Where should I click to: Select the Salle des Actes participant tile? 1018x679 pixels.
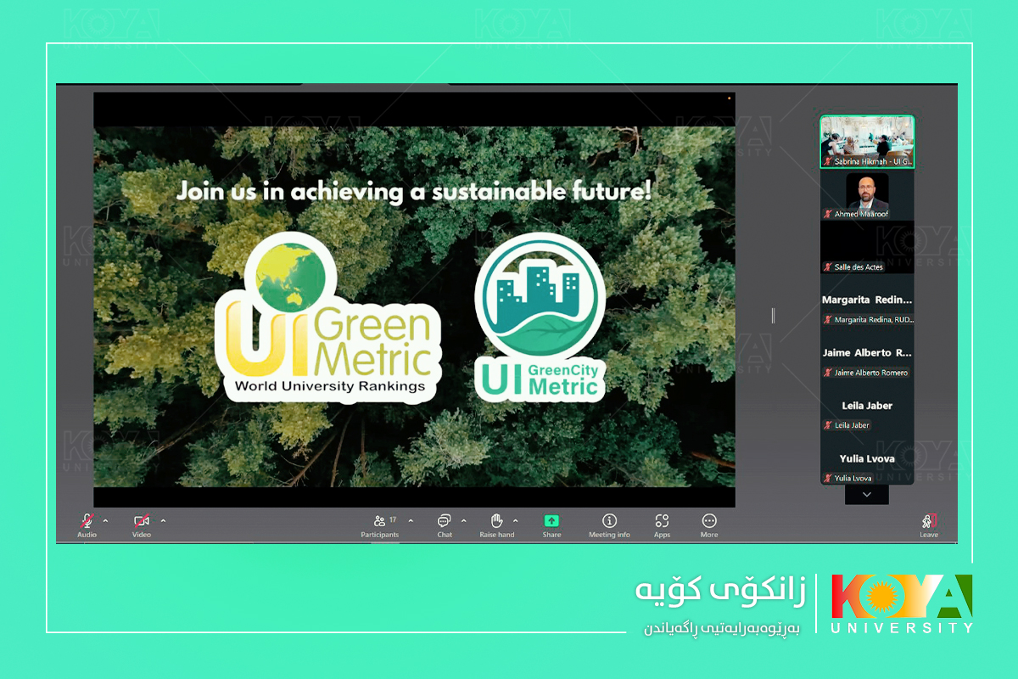pyautogui.click(x=867, y=248)
